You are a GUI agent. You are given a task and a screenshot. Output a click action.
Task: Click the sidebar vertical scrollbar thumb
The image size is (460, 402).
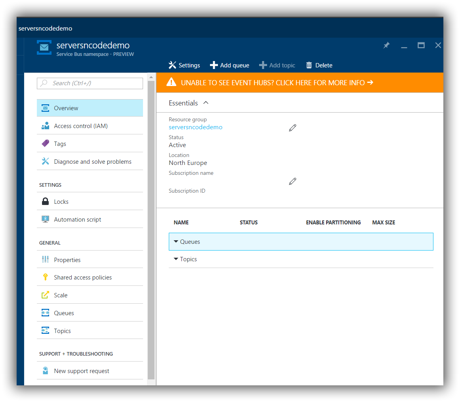[x=151, y=230]
